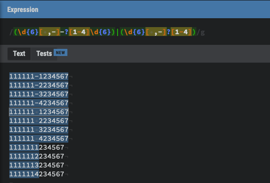
Task: Select line 1111113234567
Action: tap(37, 165)
